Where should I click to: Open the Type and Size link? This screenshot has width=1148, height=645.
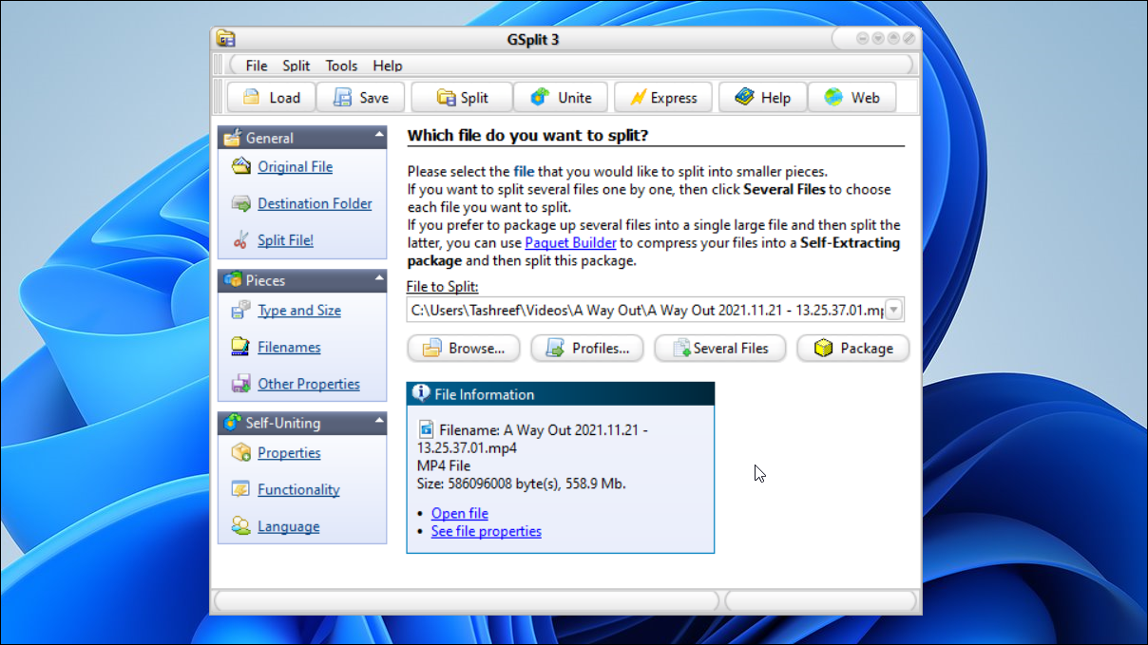click(x=299, y=311)
